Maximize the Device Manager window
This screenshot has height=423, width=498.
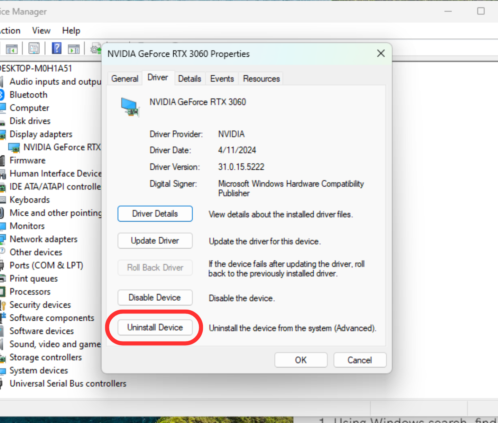pos(481,11)
